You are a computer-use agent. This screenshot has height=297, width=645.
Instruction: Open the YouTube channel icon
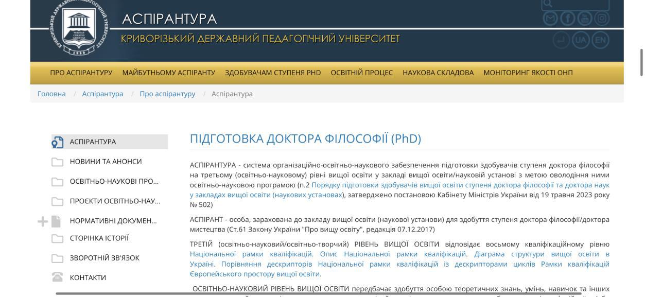pos(585,19)
